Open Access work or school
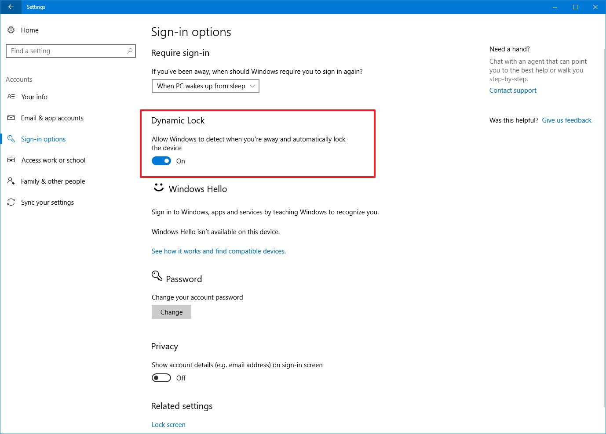Image resolution: width=606 pixels, height=434 pixels. (54, 160)
